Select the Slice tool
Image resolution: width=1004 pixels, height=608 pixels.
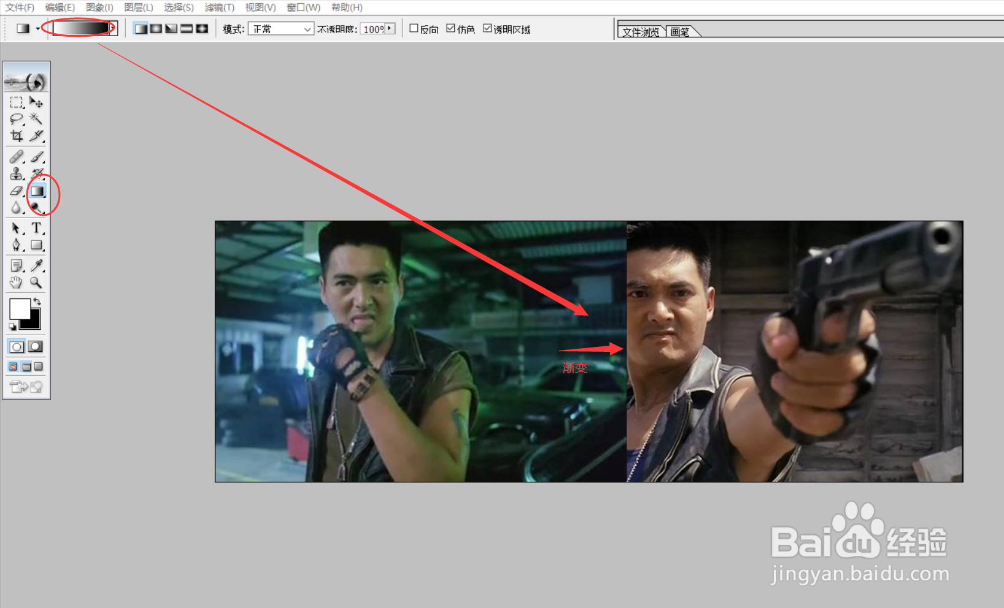pos(36,135)
